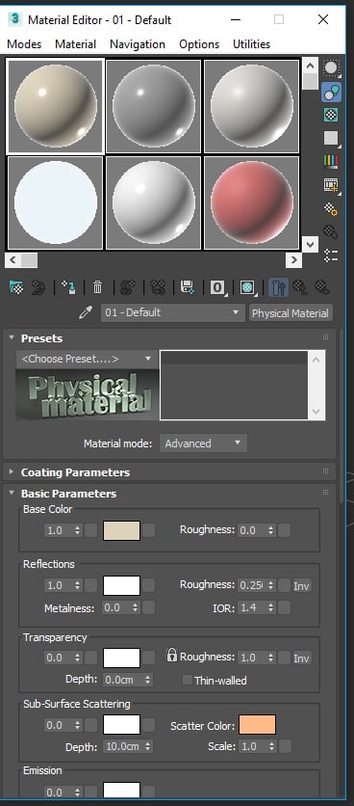Click SSS Depth 10.0cm spinner arrows
This screenshot has width=354, height=806.
coord(148,746)
